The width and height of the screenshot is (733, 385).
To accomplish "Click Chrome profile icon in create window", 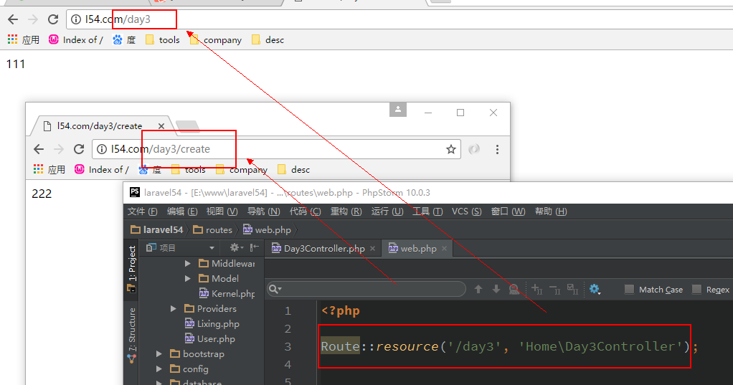I will pyautogui.click(x=397, y=110).
